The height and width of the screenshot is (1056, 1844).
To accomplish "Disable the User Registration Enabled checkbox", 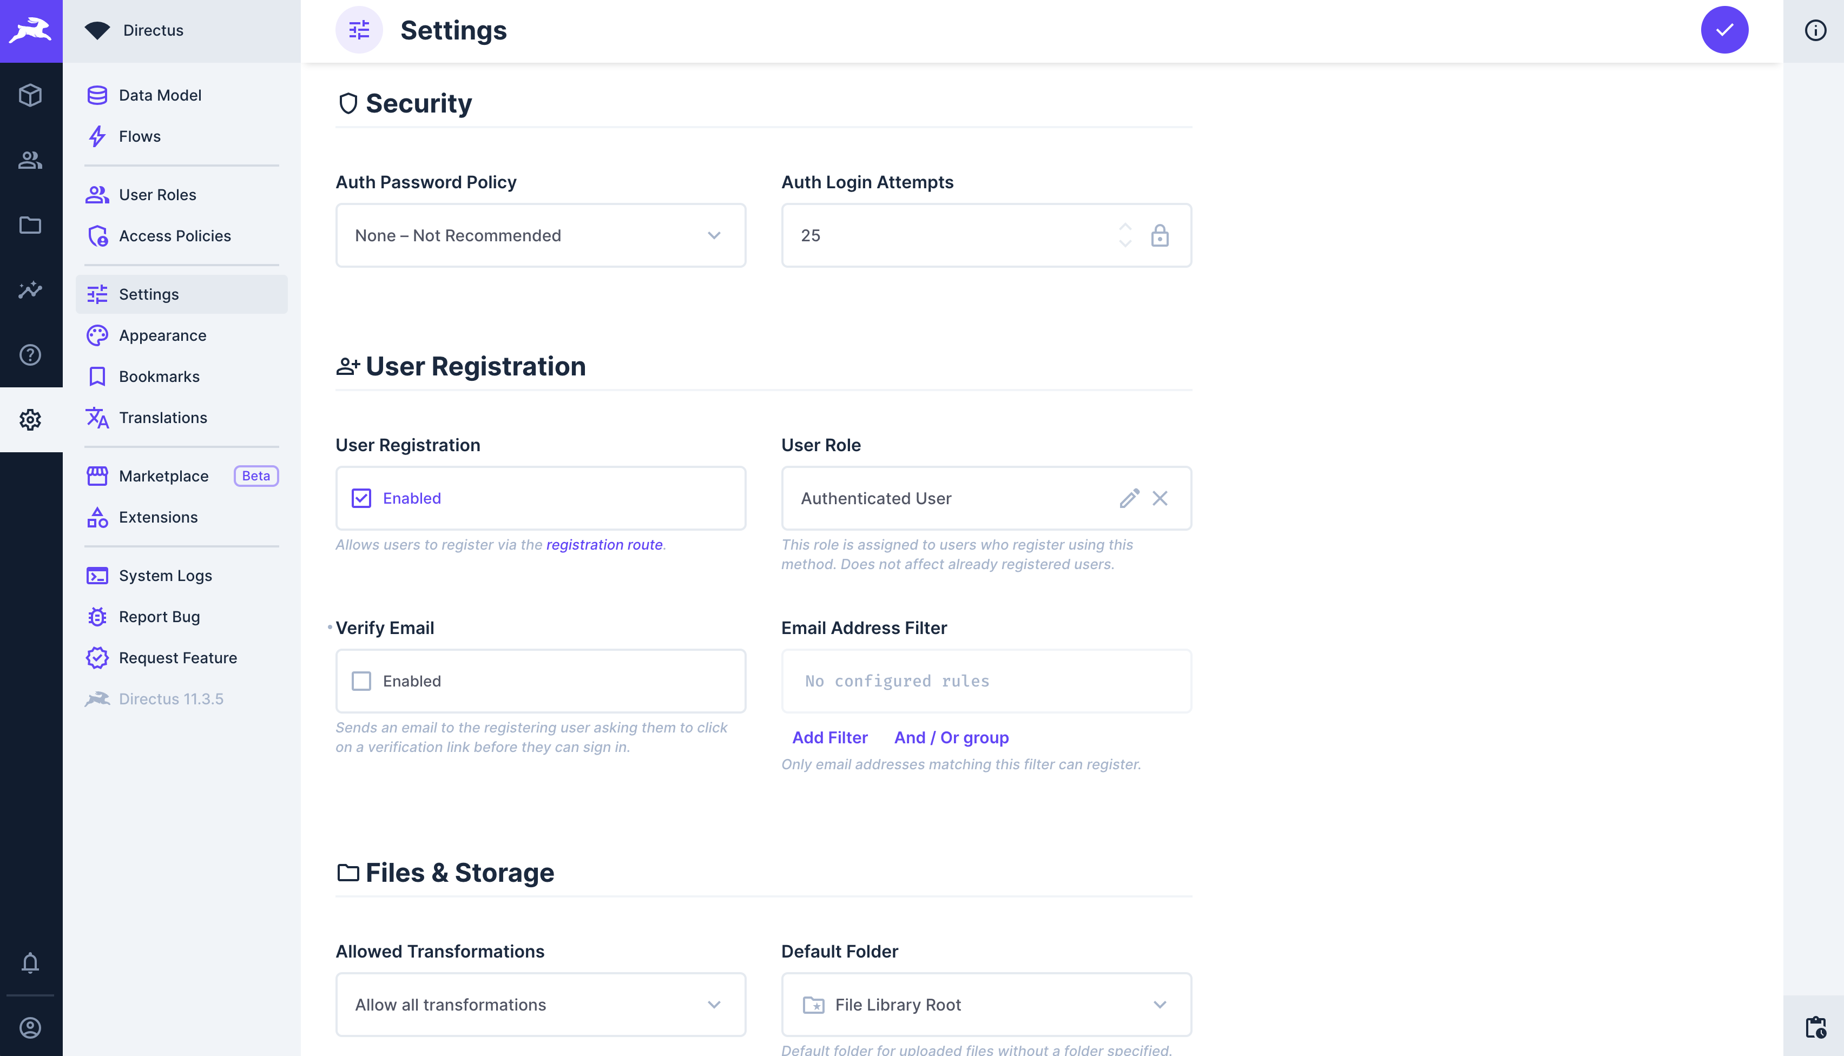I will coord(361,498).
